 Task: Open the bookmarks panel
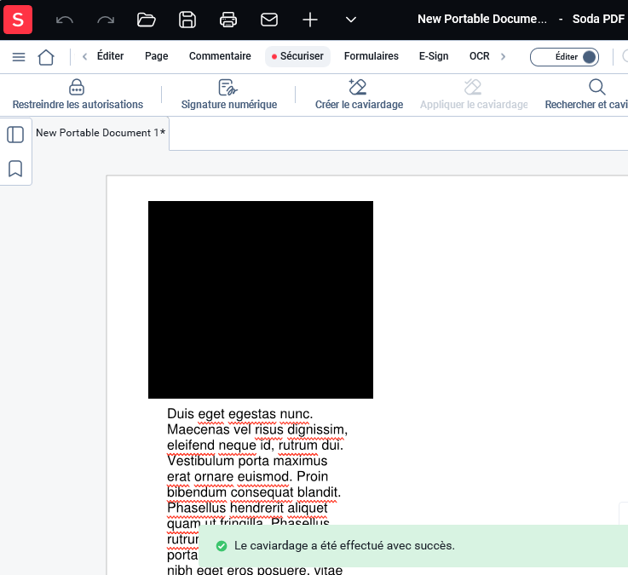15,169
